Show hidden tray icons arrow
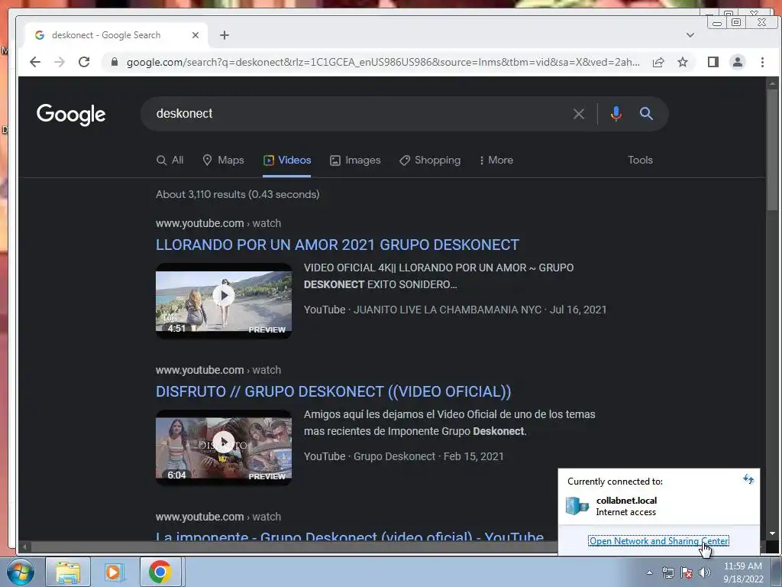 pos(649,572)
